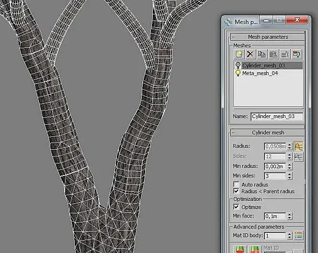Minimize the Mesh p... window

tap(266, 20)
